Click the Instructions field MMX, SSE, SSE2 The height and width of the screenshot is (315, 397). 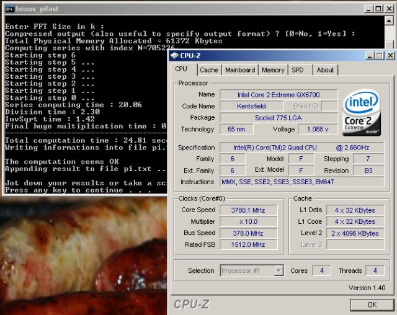pyautogui.click(x=301, y=182)
